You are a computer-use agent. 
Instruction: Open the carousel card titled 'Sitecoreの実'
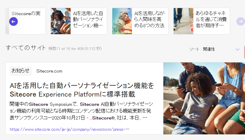tap(26, 21)
